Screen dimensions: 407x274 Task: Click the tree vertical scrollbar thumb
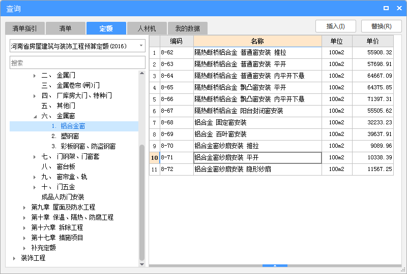click(x=142, y=202)
